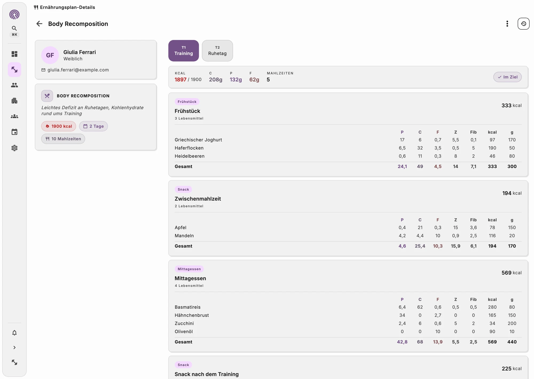534x379 pixels.
Task: Click the 10 Mahlzeiten chip
Action: pos(63,139)
